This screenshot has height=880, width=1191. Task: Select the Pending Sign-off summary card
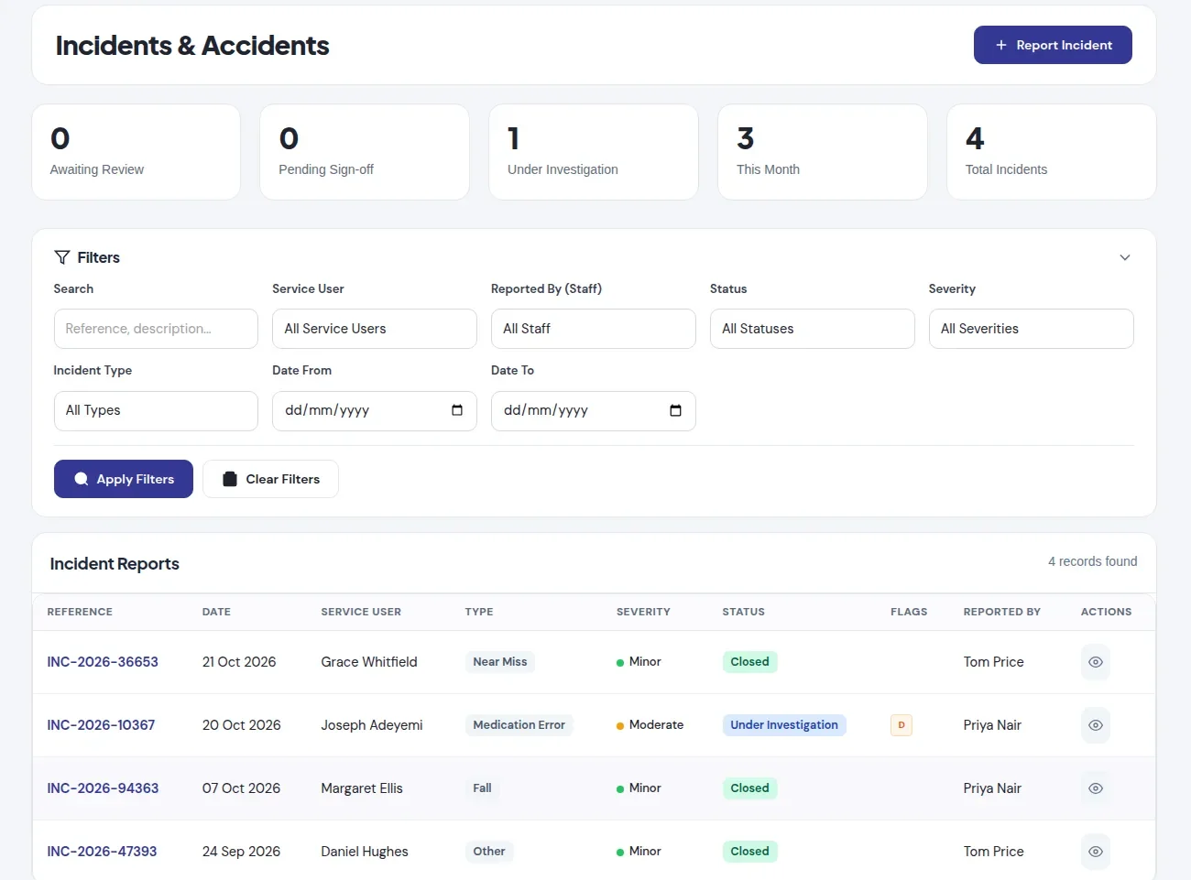pos(365,152)
